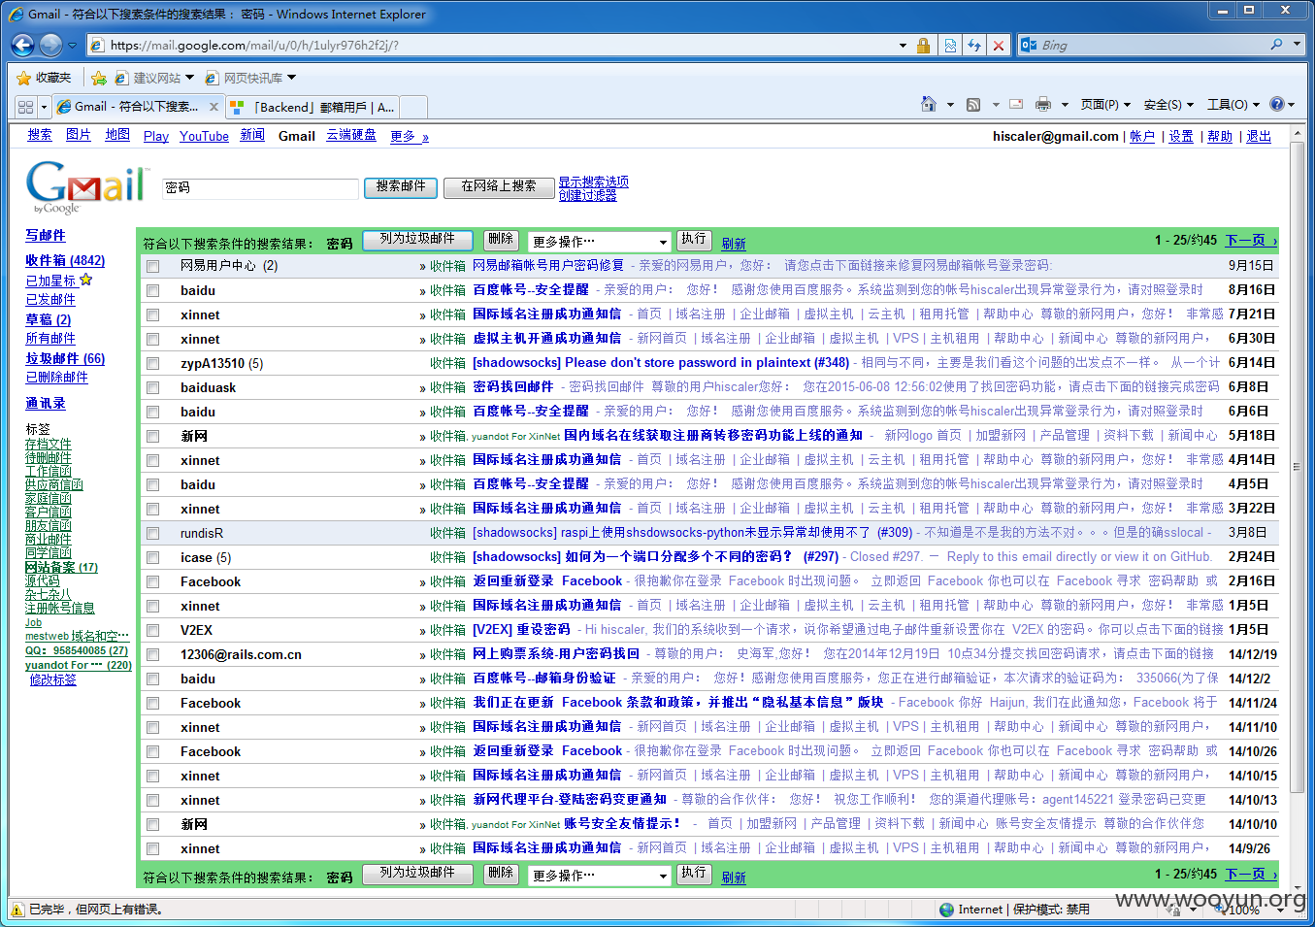
Task: Click the Help question mark icon
Action: pyautogui.click(x=1277, y=104)
